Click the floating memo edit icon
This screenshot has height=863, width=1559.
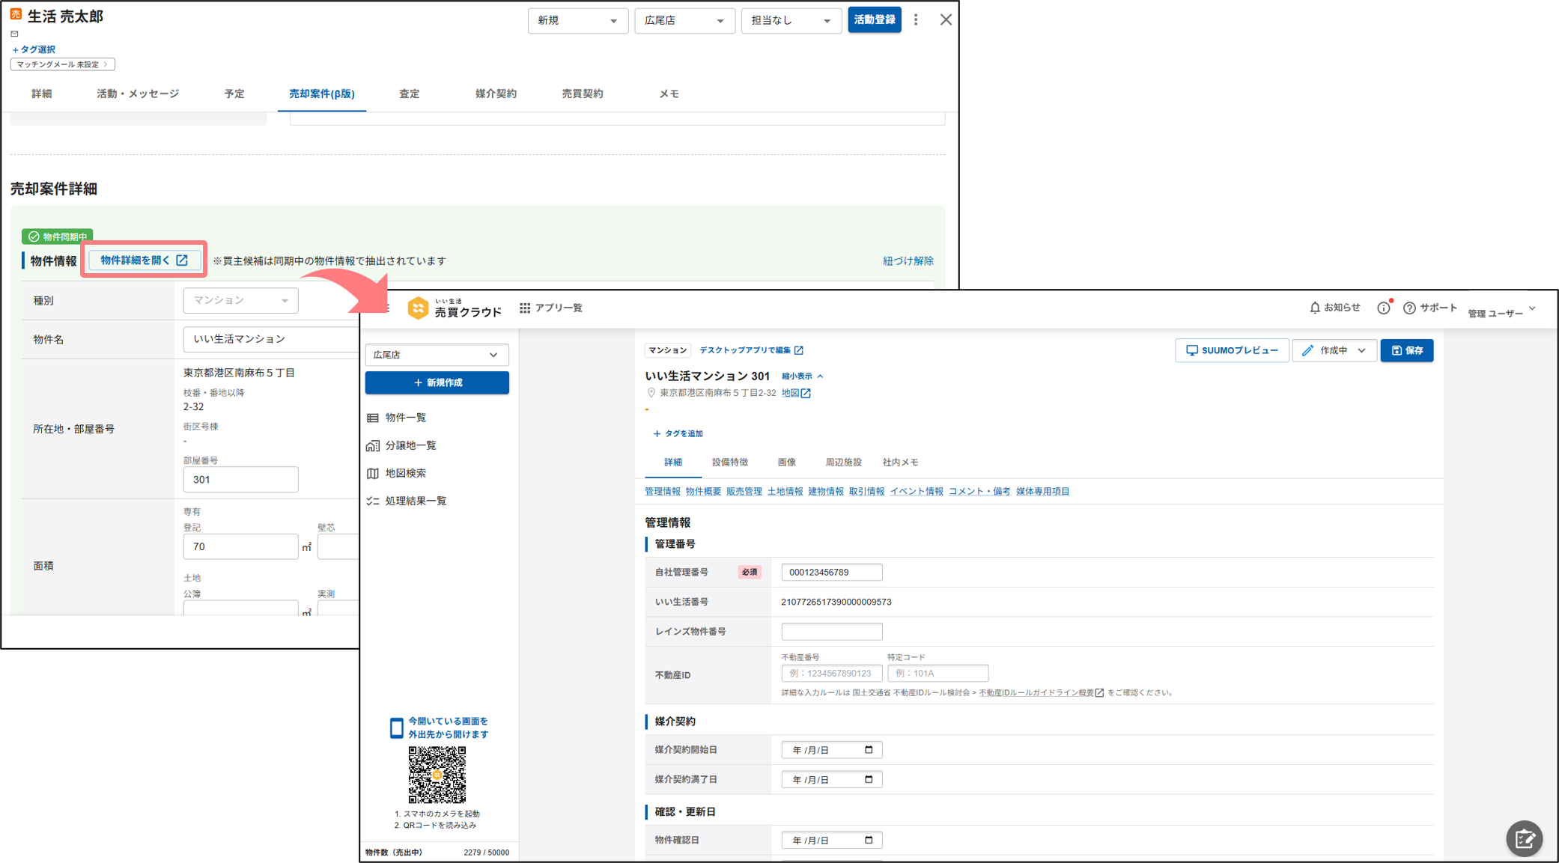point(1524,839)
